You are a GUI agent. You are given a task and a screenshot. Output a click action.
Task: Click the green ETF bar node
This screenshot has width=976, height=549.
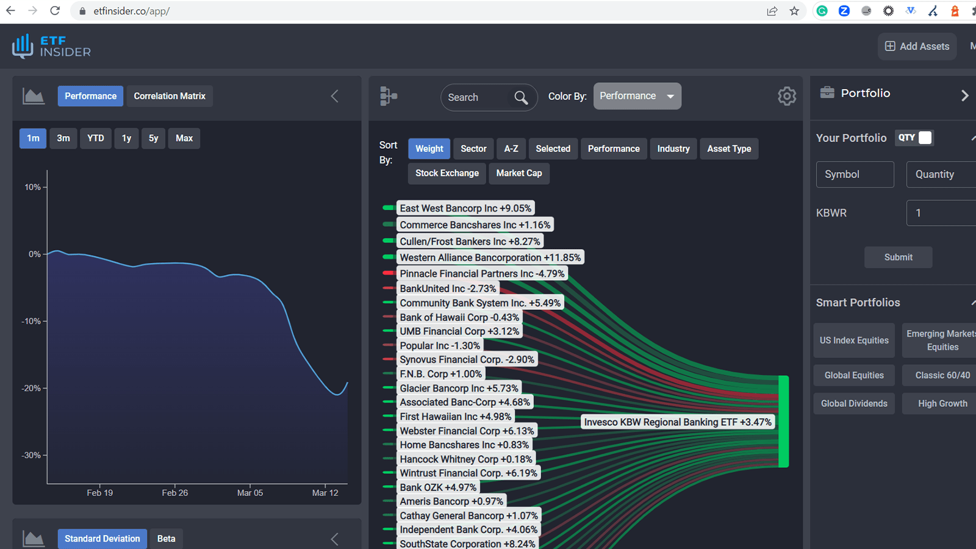click(x=783, y=422)
